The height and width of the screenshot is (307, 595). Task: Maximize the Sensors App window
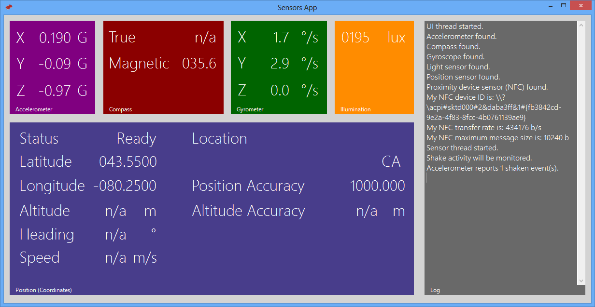click(563, 5)
